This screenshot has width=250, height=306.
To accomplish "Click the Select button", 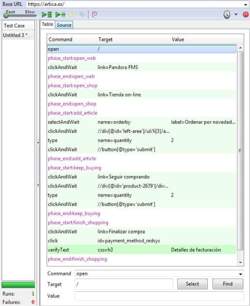I will 192,284.
